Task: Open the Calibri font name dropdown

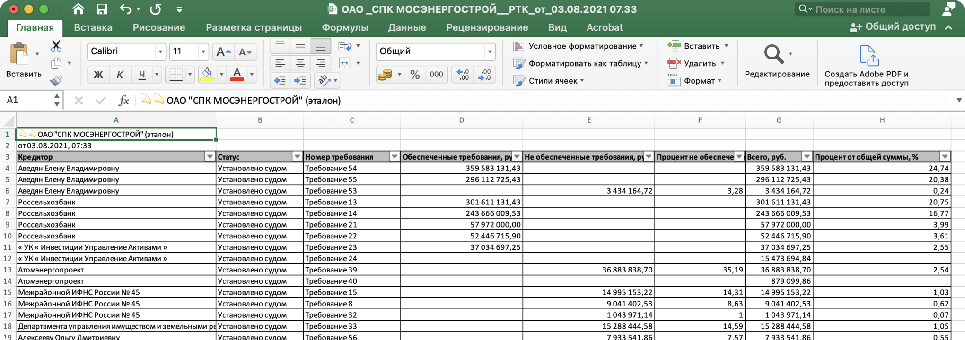Action: [160, 51]
